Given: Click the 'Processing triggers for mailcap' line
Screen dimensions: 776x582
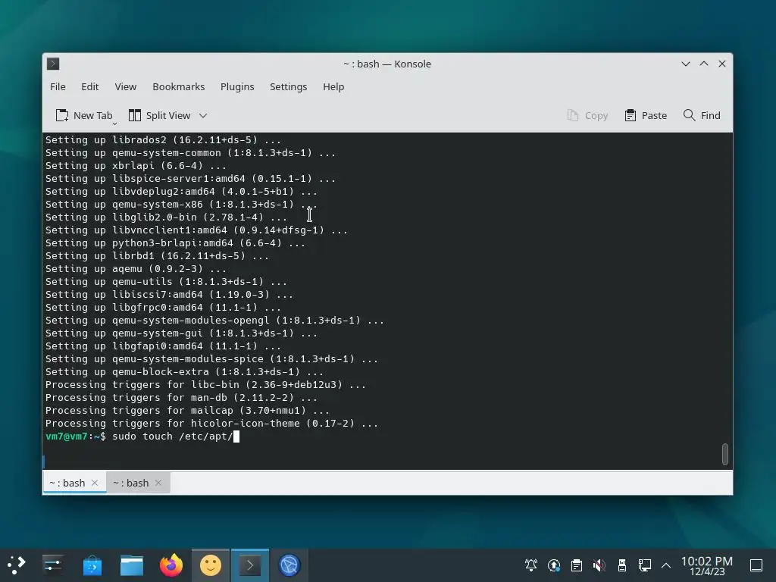Looking at the screenshot, I should pos(187,410).
